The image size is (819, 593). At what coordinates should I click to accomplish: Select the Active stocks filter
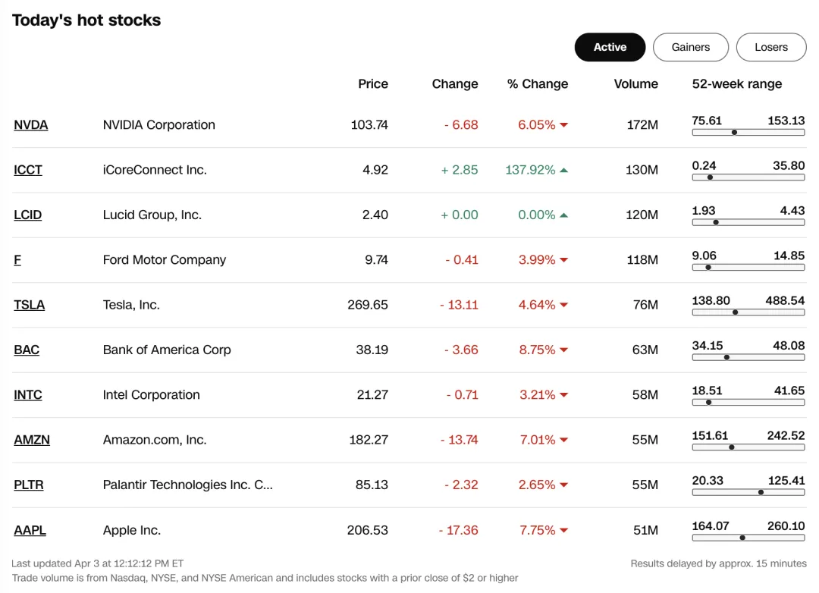click(610, 47)
